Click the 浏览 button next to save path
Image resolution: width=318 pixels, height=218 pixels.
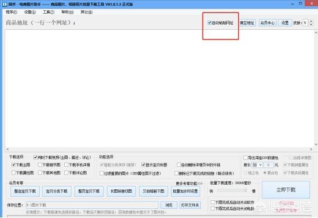(169, 205)
